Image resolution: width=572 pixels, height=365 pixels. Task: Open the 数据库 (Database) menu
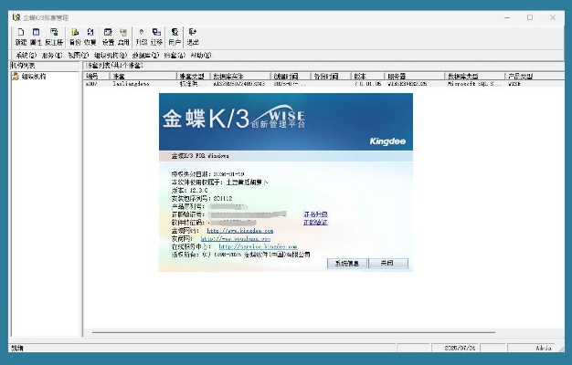tap(143, 56)
